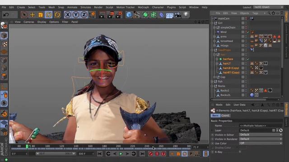
Task: Expand the fish object
Action: point(212,81)
